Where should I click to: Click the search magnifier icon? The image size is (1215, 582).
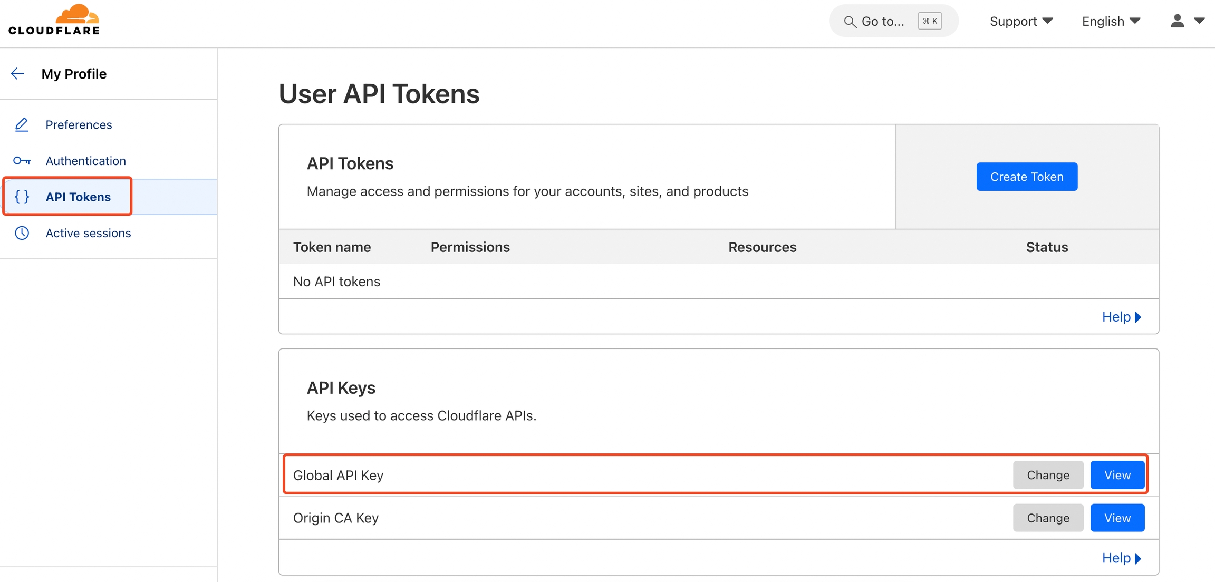coord(850,22)
